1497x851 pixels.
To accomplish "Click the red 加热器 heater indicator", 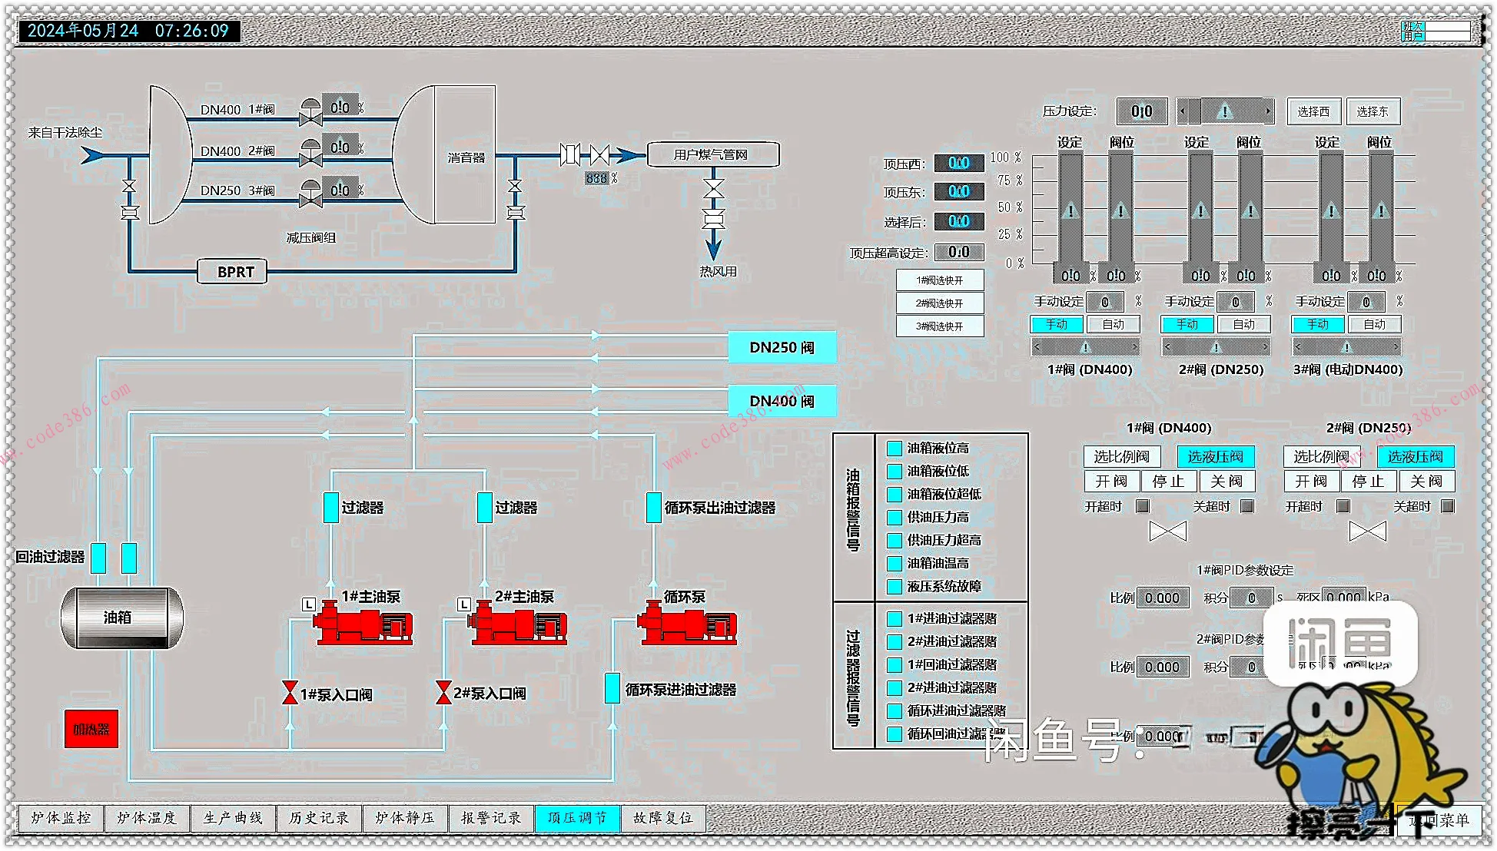I will coord(91,729).
